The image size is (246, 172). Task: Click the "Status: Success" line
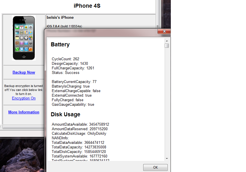point(65,72)
